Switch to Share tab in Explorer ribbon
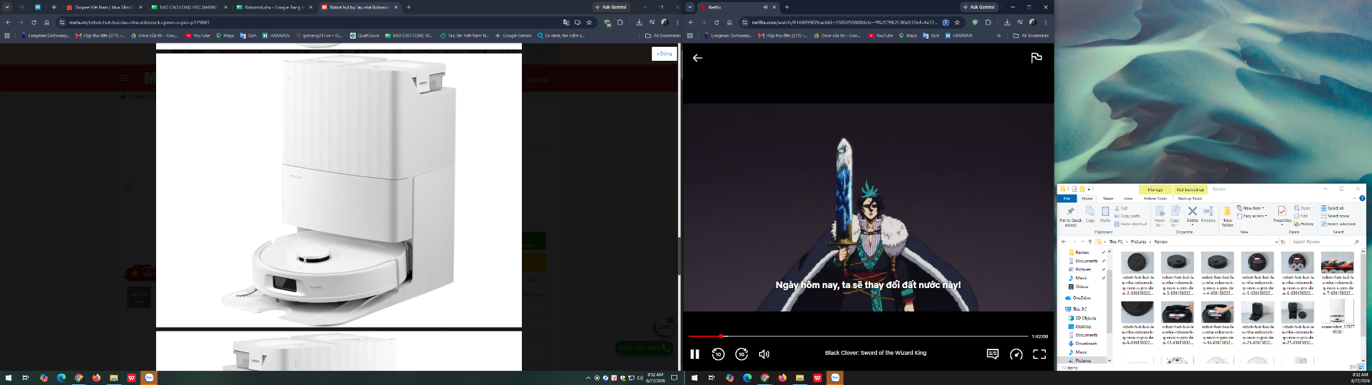1372x385 pixels. tap(1108, 199)
